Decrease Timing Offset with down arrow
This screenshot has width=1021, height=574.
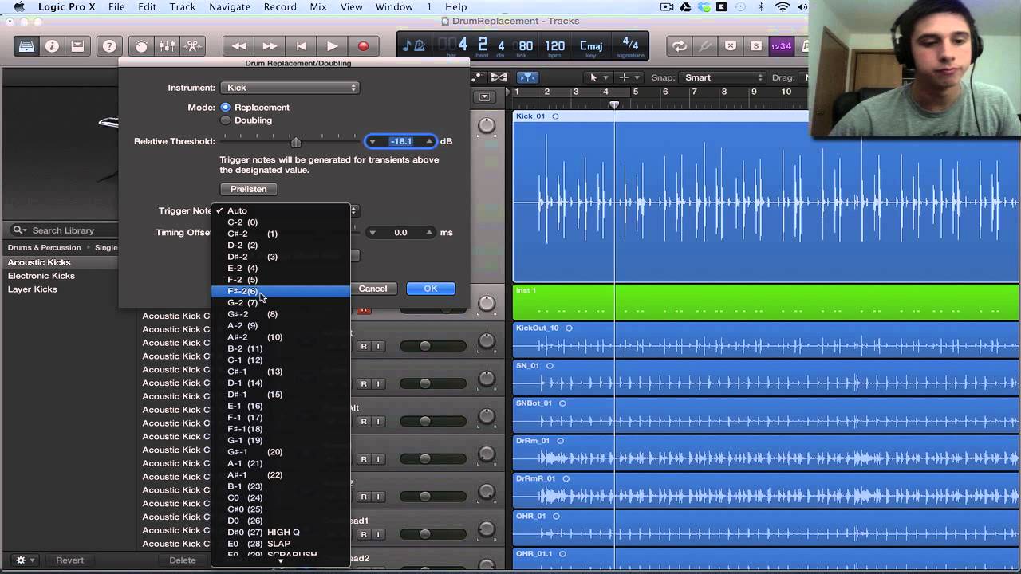[x=372, y=233]
